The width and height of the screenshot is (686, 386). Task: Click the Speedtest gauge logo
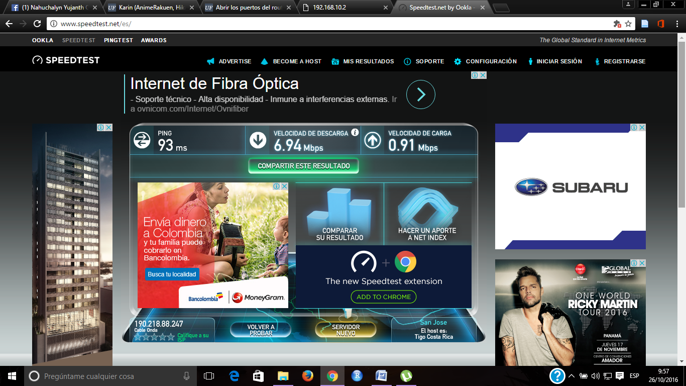tap(38, 60)
